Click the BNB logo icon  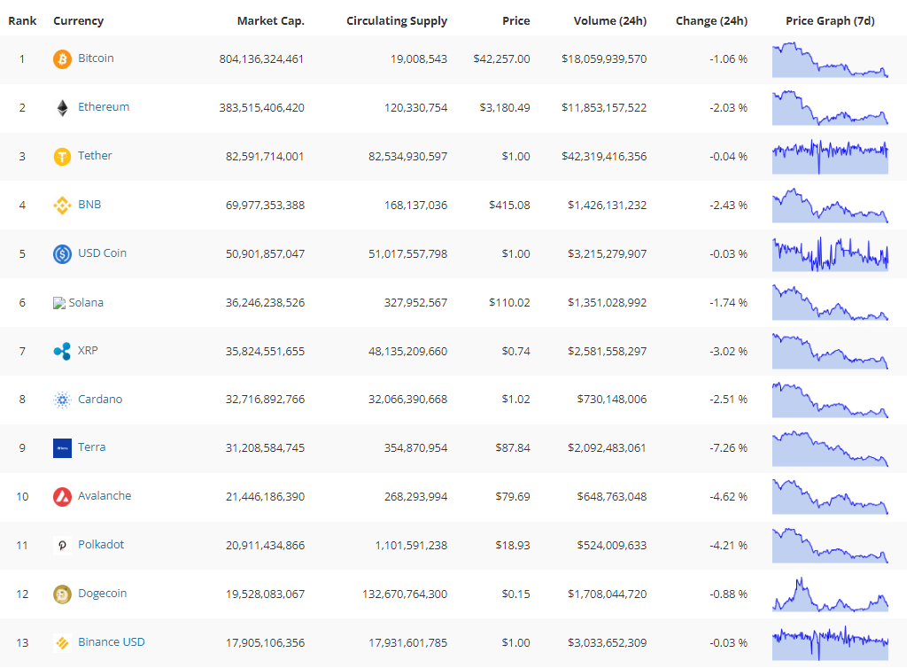tap(62, 206)
